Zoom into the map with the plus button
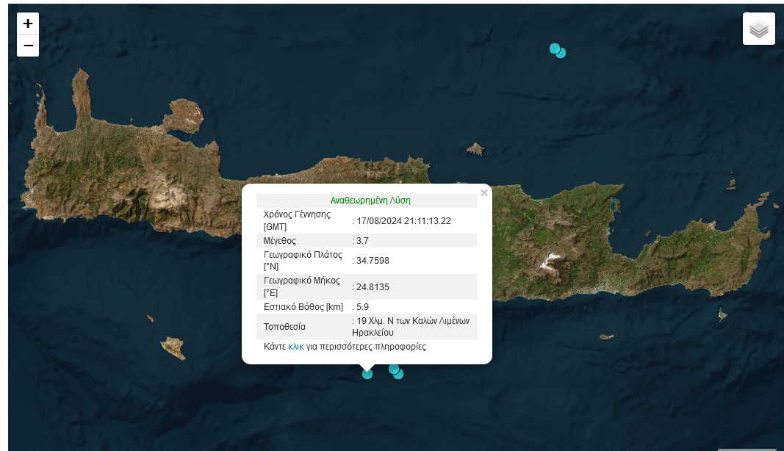The height and width of the screenshot is (451, 784). click(27, 24)
